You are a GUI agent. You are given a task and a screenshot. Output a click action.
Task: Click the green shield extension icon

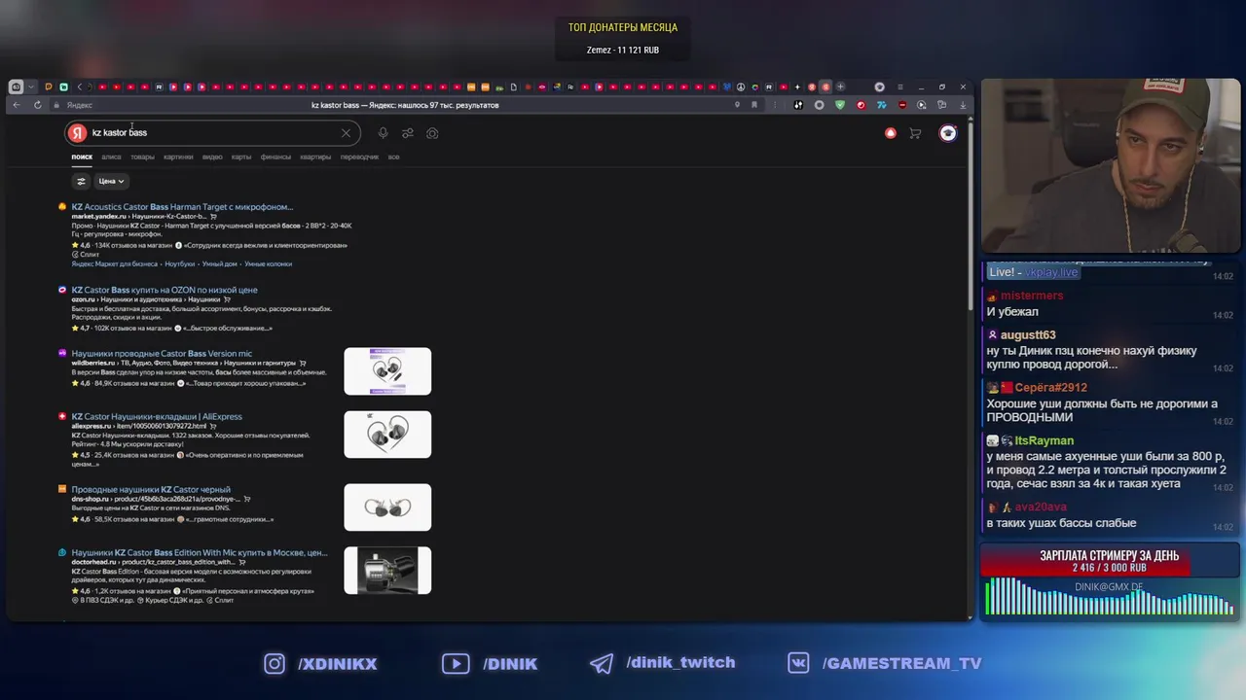pyautogui.click(x=840, y=105)
